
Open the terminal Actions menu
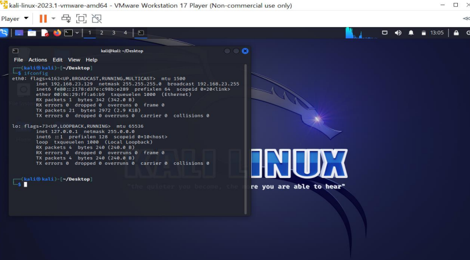coord(38,60)
